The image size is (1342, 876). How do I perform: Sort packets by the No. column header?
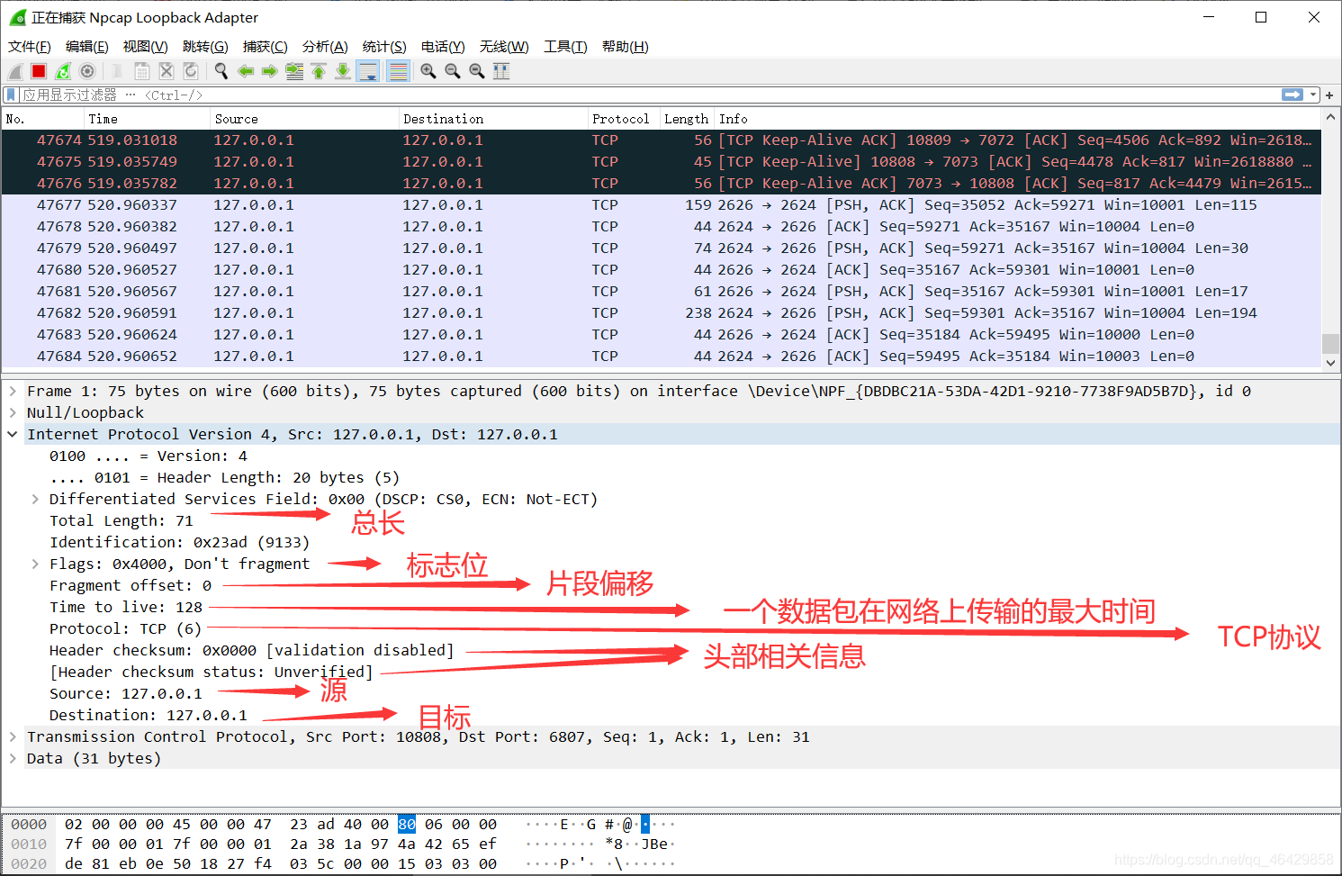[x=42, y=119]
